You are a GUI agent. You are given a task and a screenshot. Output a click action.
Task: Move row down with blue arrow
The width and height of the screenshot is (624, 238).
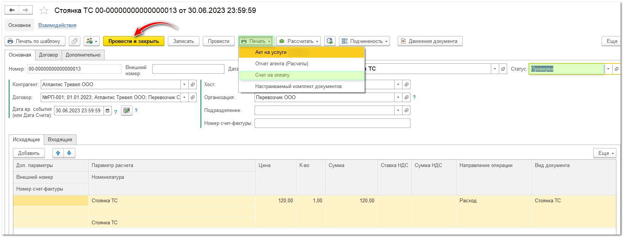pyautogui.click(x=69, y=153)
